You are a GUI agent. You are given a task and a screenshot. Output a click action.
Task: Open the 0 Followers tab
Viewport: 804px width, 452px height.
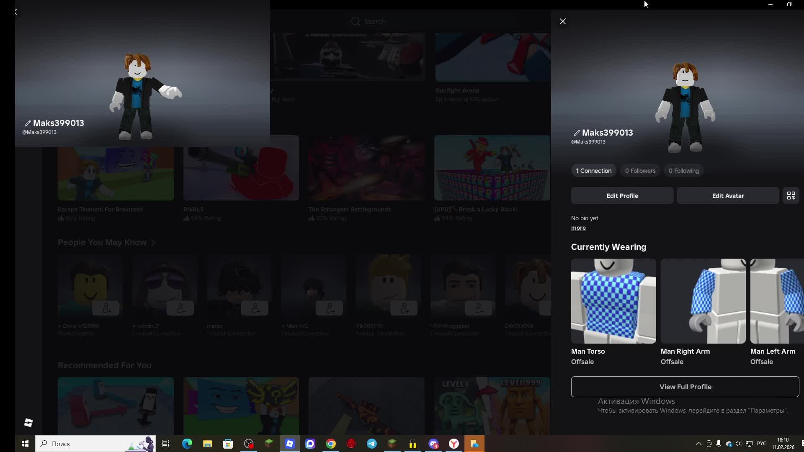[640, 171]
